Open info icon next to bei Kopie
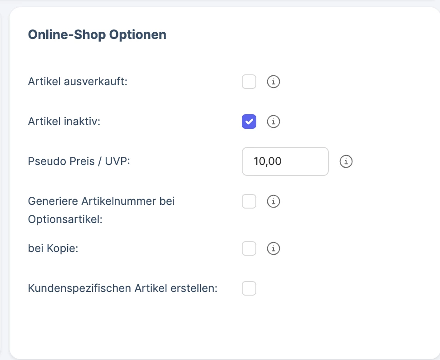This screenshot has width=440, height=360. click(274, 248)
